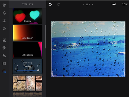129x97 pixels.
Task: Open the Adjustments sliders icon
Action: pos(4,21)
